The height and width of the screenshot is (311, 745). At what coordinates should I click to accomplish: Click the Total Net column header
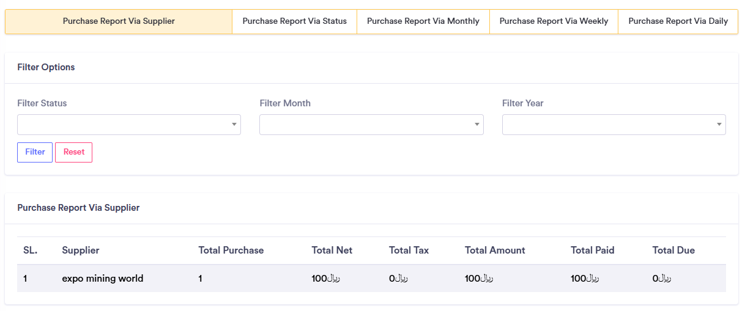332,251
